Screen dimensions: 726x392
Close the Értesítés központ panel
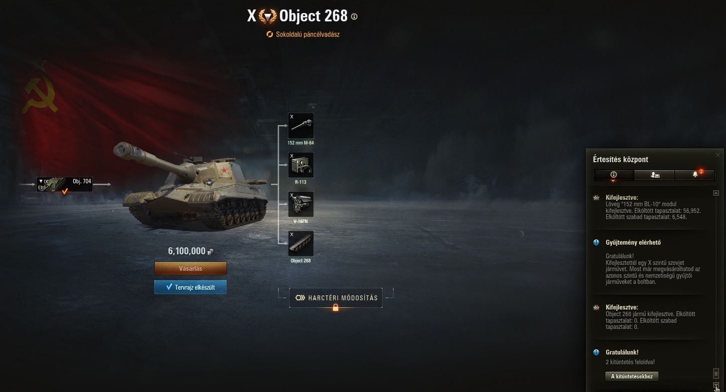(x=717, y=155)
